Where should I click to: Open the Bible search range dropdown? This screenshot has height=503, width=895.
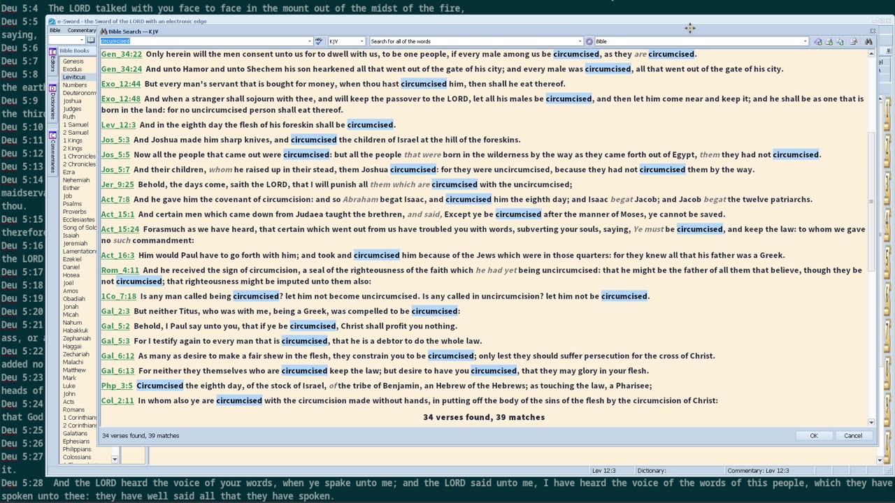(x=805, y=41)
